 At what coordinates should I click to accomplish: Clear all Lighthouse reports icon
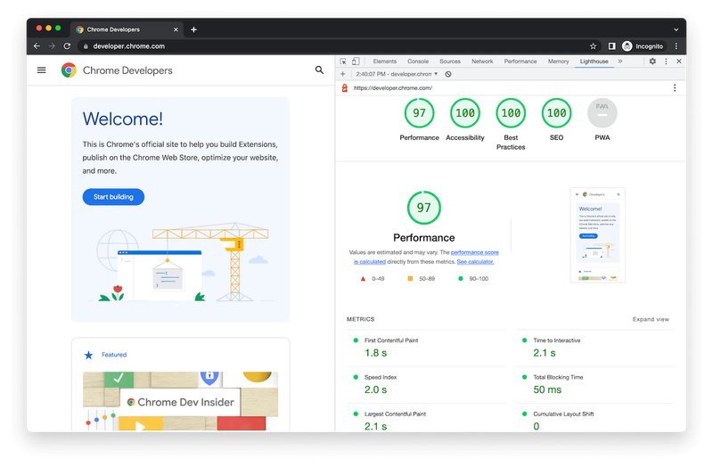pos(448,74)
